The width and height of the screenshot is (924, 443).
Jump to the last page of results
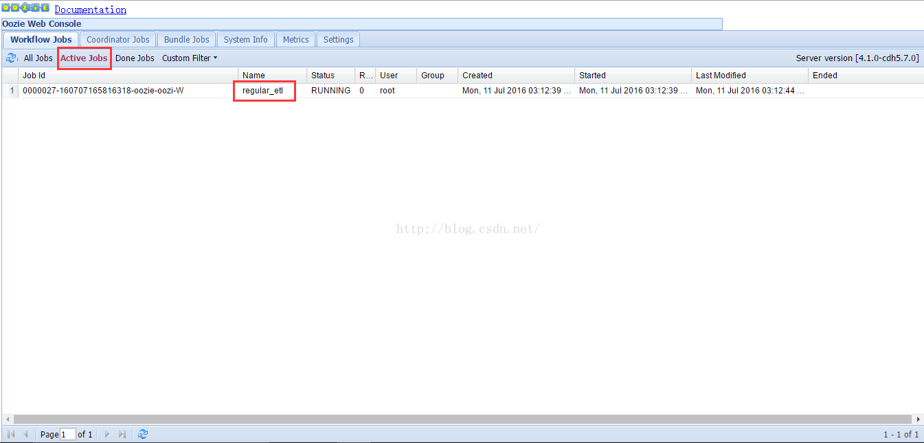(122, 434)
